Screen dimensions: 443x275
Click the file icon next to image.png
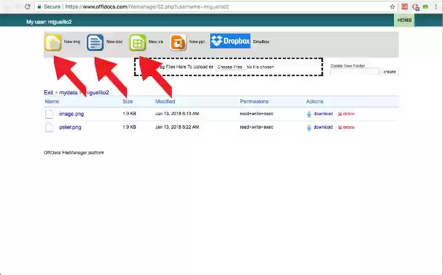pos(50,114)
